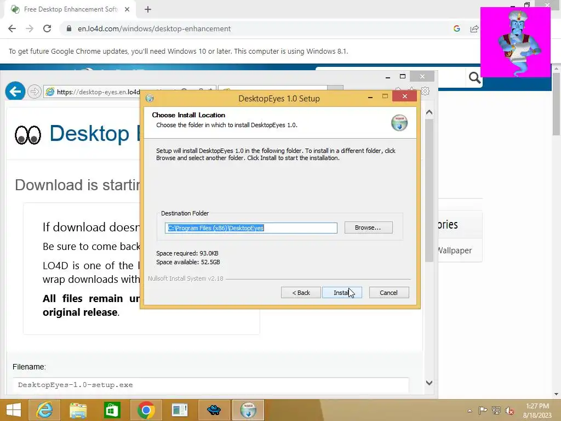The image size is (561, 421).
Task: Click the network tray icon
Action: coord(496,411)
